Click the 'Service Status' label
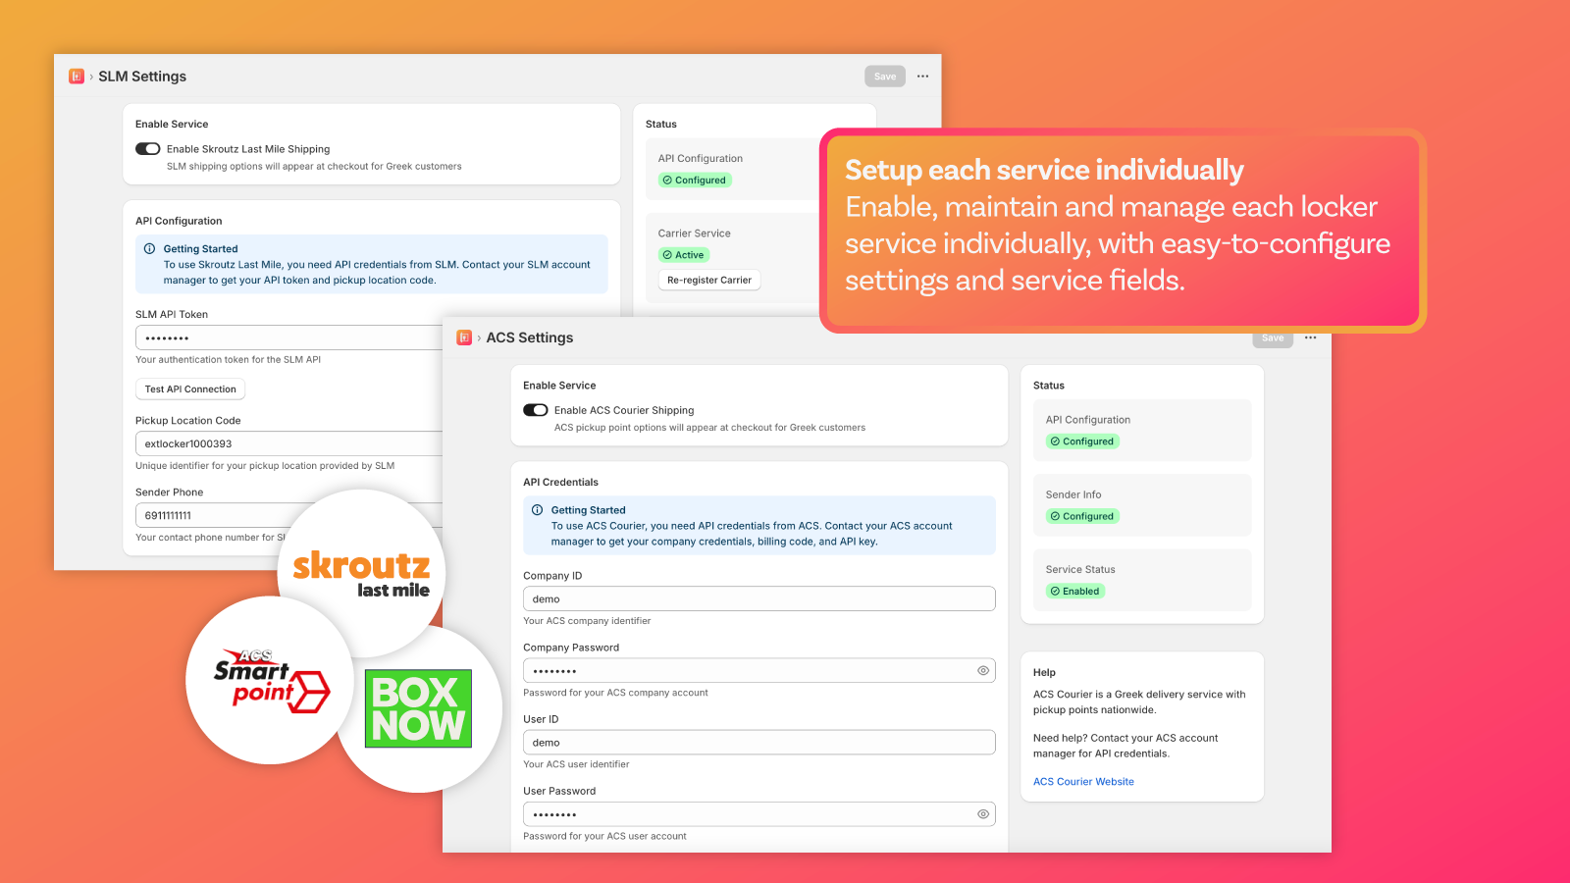This screenshot has height=883, width=1570. 1080,570
